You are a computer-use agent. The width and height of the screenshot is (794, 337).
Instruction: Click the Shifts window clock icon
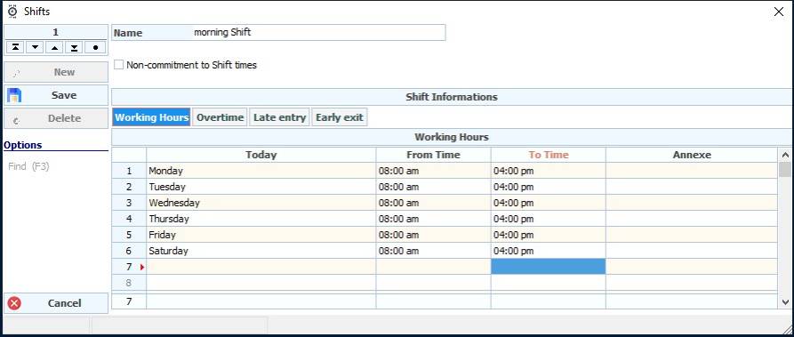[12, 12]
